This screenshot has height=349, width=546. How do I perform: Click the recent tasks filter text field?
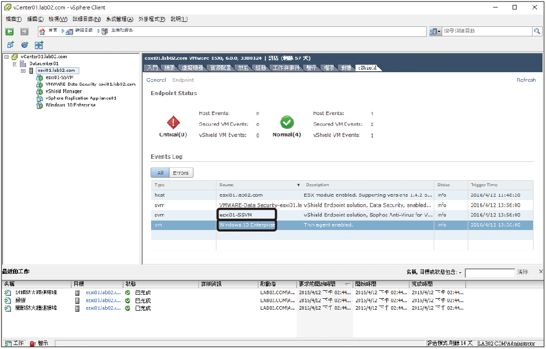[490, 273]
